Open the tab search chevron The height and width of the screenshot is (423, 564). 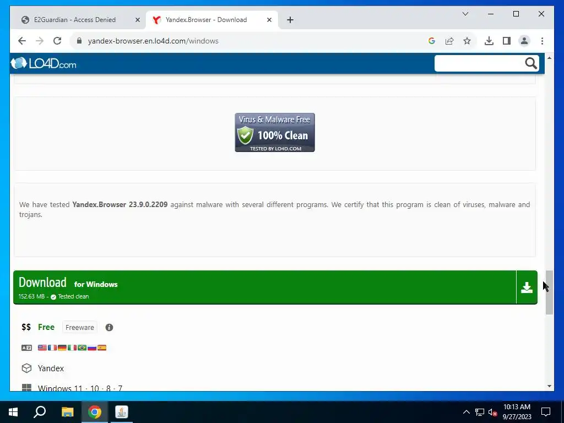click(x=465, y=14)
